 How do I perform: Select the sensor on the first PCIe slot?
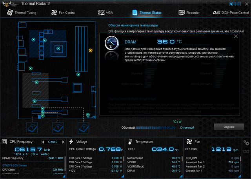36,82
